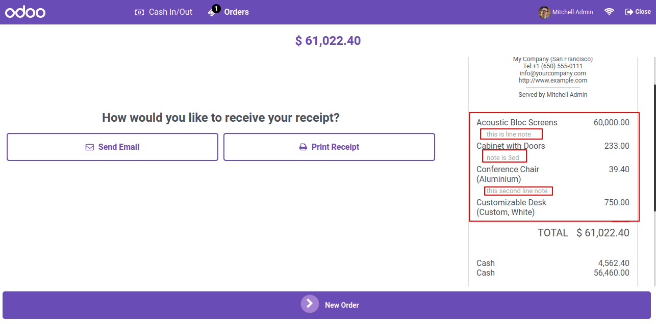Viewport: 656px width, 324px height.
Task: Click 'this second line note' text
Action: [517, 191]
